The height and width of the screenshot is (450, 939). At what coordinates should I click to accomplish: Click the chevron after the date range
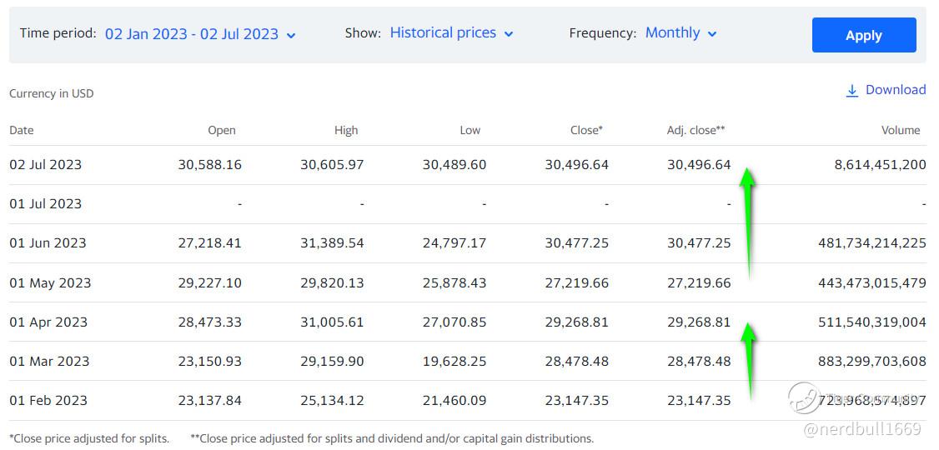click(291, 35)
